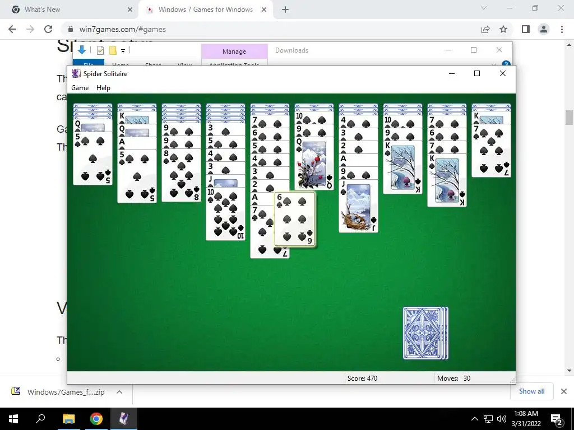Open File Explorer from taskbar

(x=68, y=419)
